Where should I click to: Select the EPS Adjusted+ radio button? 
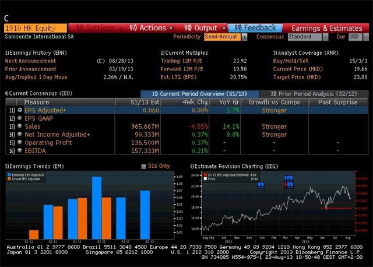coord(20,110)
